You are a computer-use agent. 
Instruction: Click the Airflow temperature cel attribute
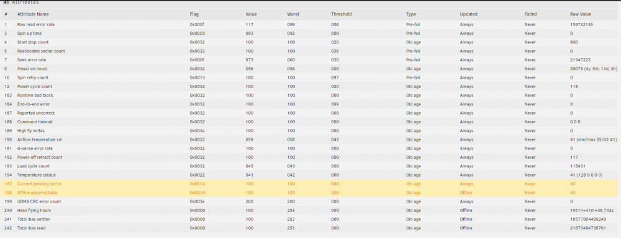[x=40, y=139]
